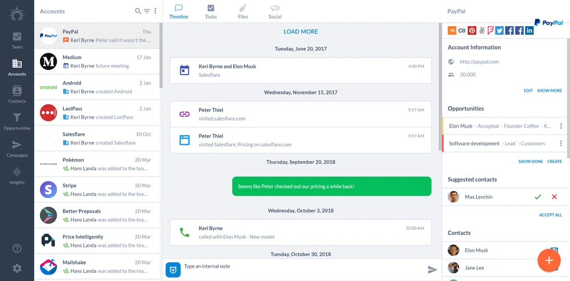Image resolution: width=570 pixels, height=281 pixels.
Task: Open the Twitter profile icon
Action: click(x=499, y=31)
